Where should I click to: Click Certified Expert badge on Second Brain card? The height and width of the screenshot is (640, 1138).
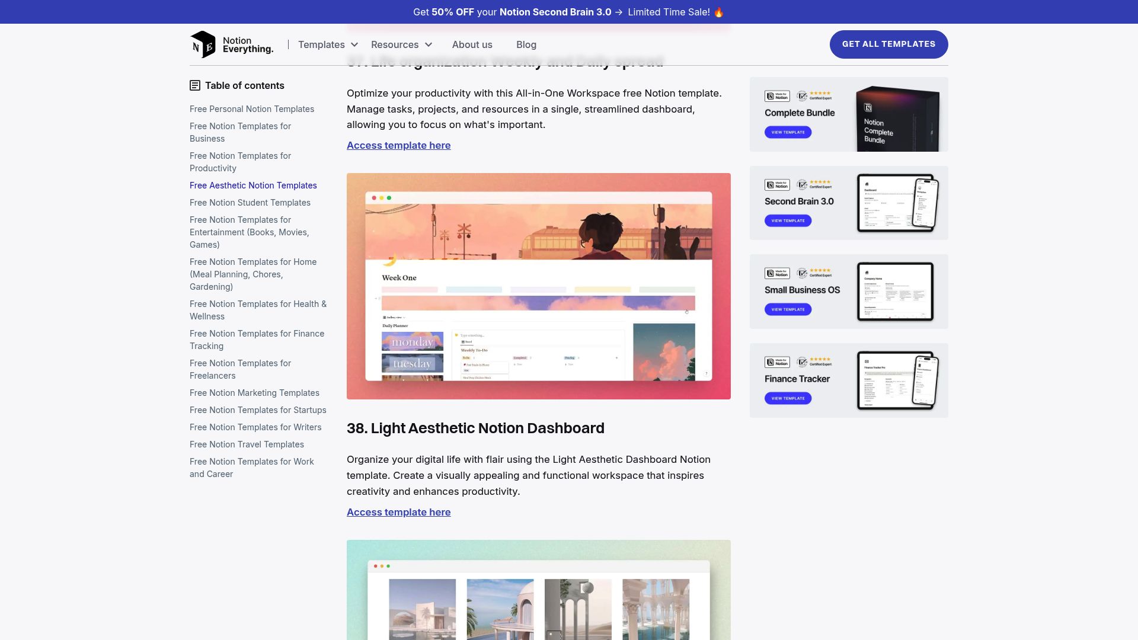[x=814, y=184]
